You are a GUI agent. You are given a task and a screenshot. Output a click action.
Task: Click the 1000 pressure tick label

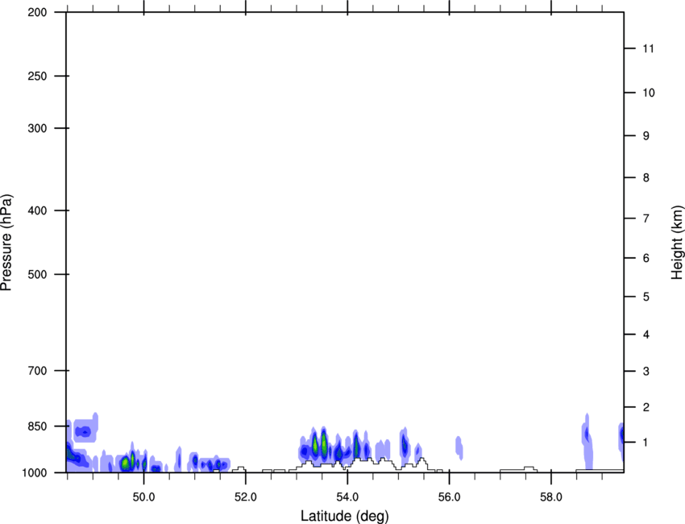click(x=35, y=472)
